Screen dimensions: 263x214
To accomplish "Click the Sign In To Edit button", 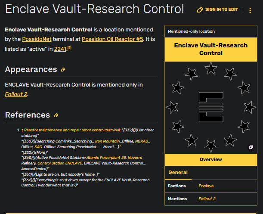I will 217,9.
